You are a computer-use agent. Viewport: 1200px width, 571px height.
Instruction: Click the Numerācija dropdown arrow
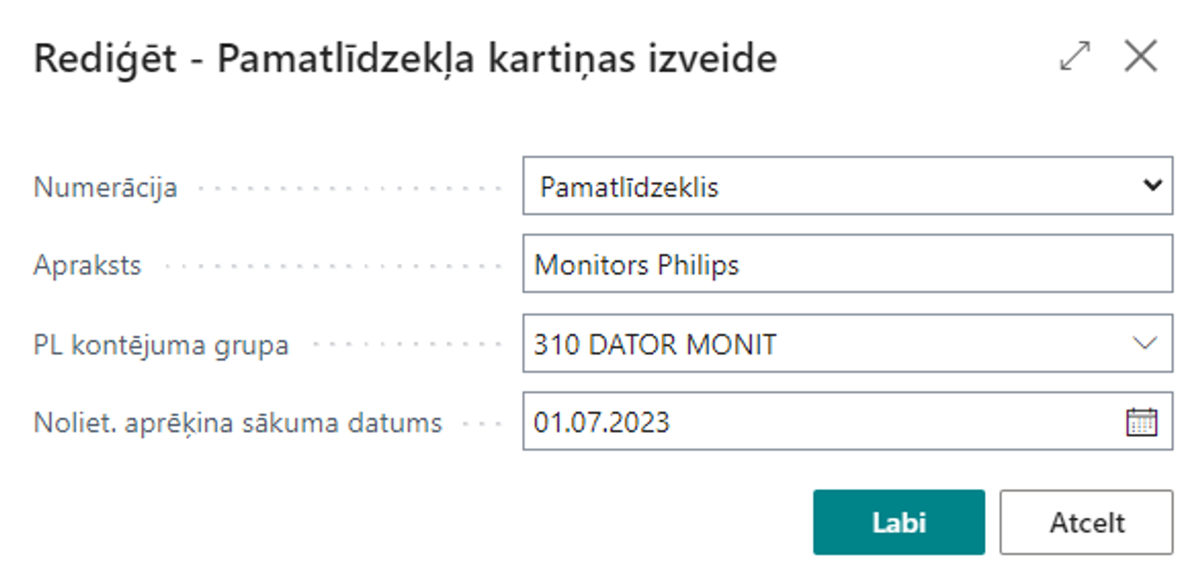[x=1152, y=186]
